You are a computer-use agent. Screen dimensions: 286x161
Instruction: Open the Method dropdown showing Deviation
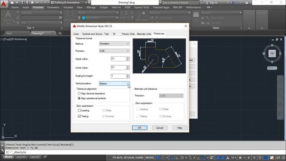[x=114, y=44]
